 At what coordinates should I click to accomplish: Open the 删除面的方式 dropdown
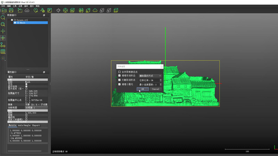150,76
